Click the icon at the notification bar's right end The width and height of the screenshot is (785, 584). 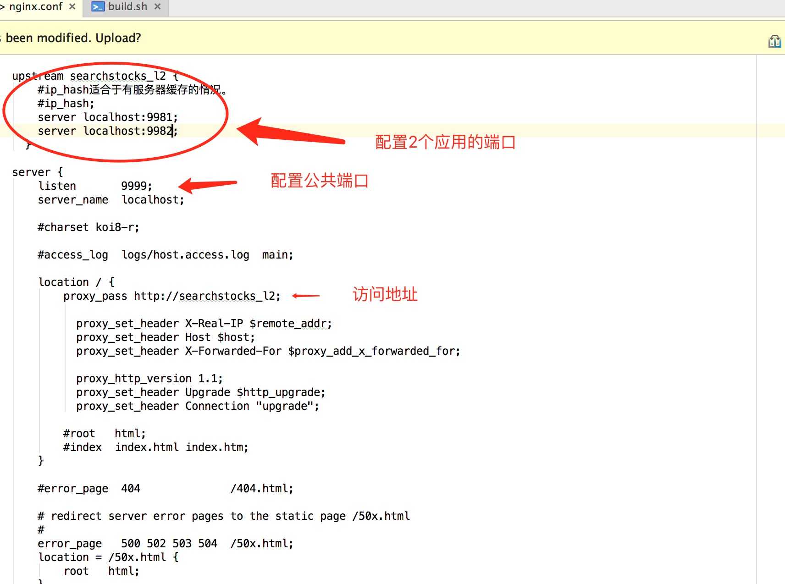point(774,41)
